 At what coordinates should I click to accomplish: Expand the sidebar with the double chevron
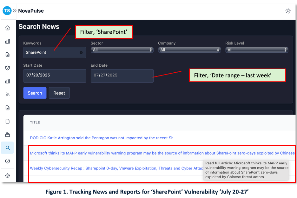(15, 10)
